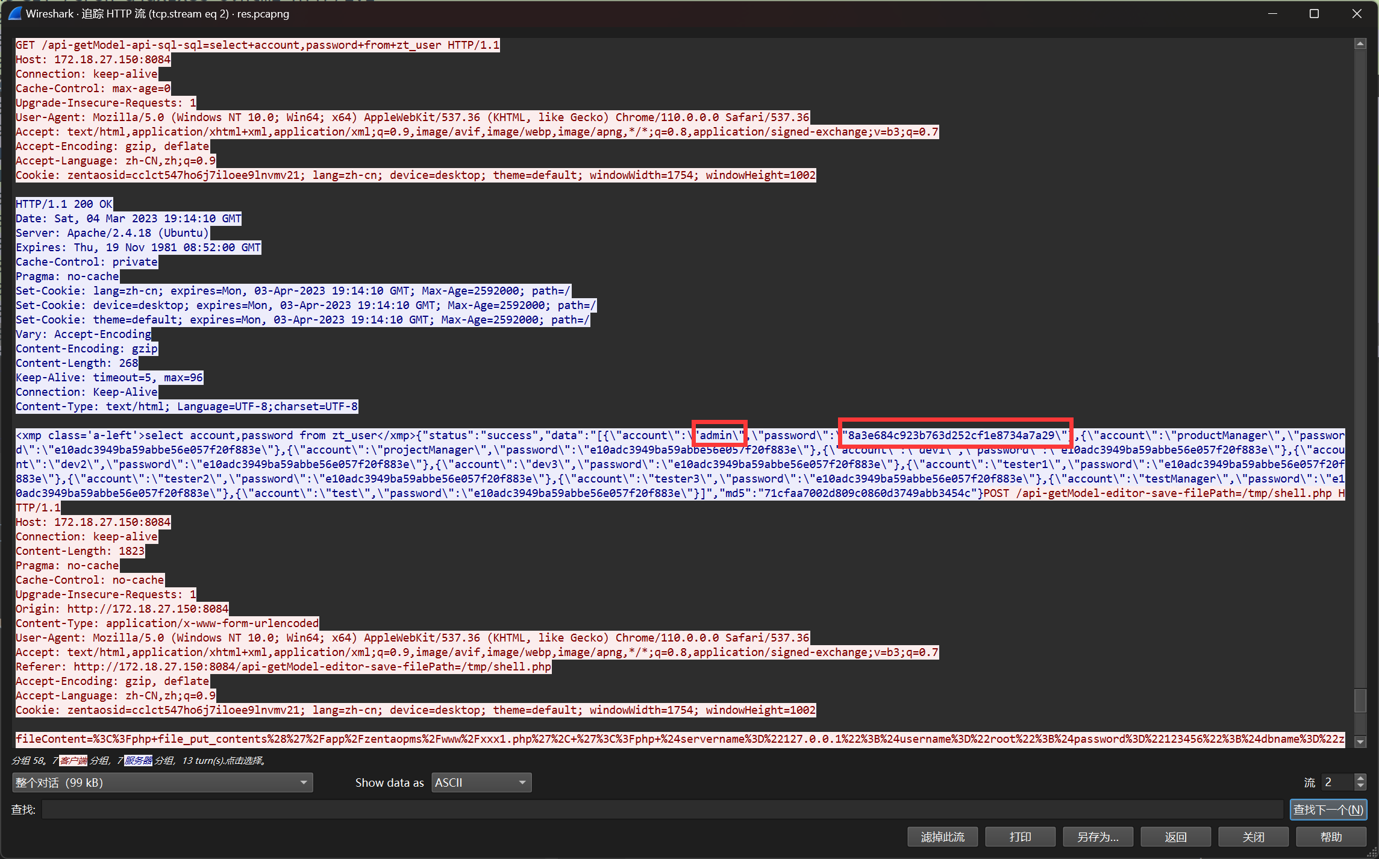The height and width of the screenshot is (859, 1379).
Task: Click the 关闭 close button
Action: [x=1253, y=837]
